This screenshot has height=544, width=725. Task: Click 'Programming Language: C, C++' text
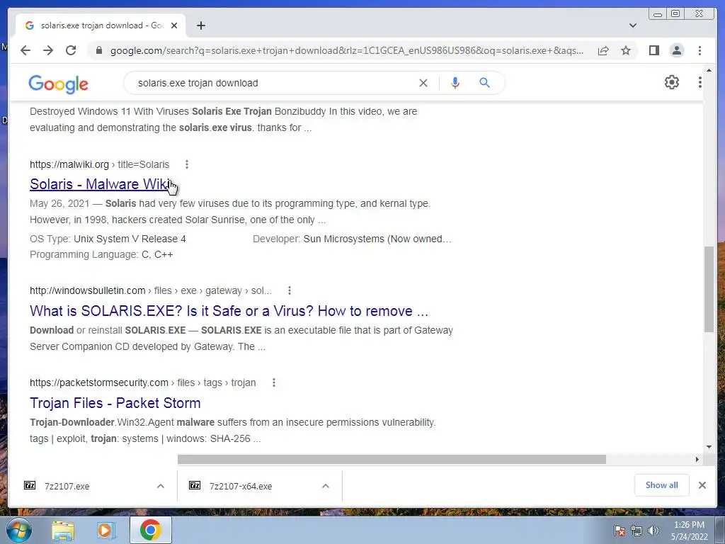click(x=101, y=254)
